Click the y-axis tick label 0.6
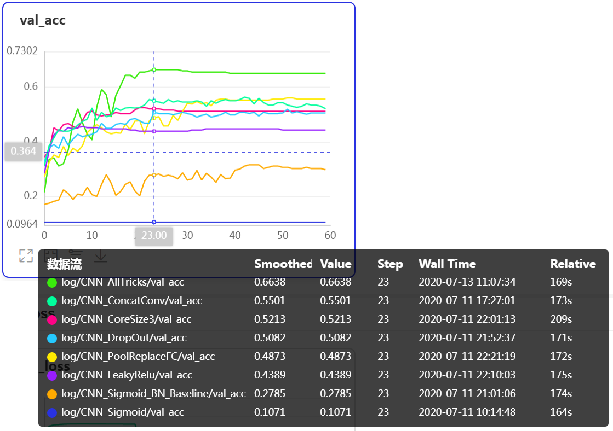613x431 pixels. point(31,86)
